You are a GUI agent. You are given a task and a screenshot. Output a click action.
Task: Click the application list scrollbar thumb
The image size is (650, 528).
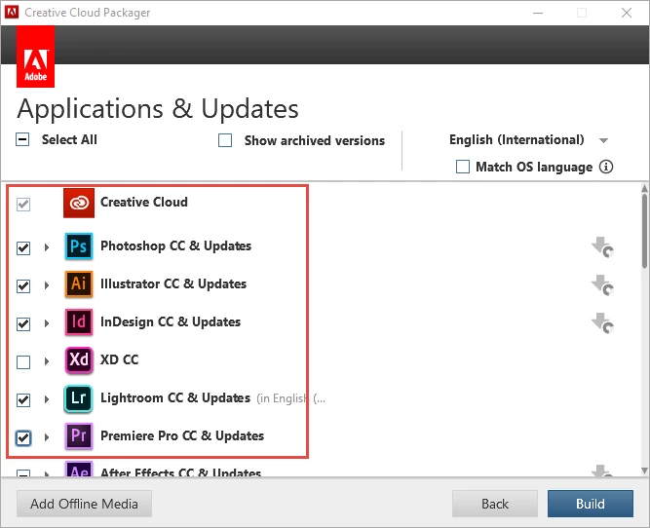[x=644, y=231]
